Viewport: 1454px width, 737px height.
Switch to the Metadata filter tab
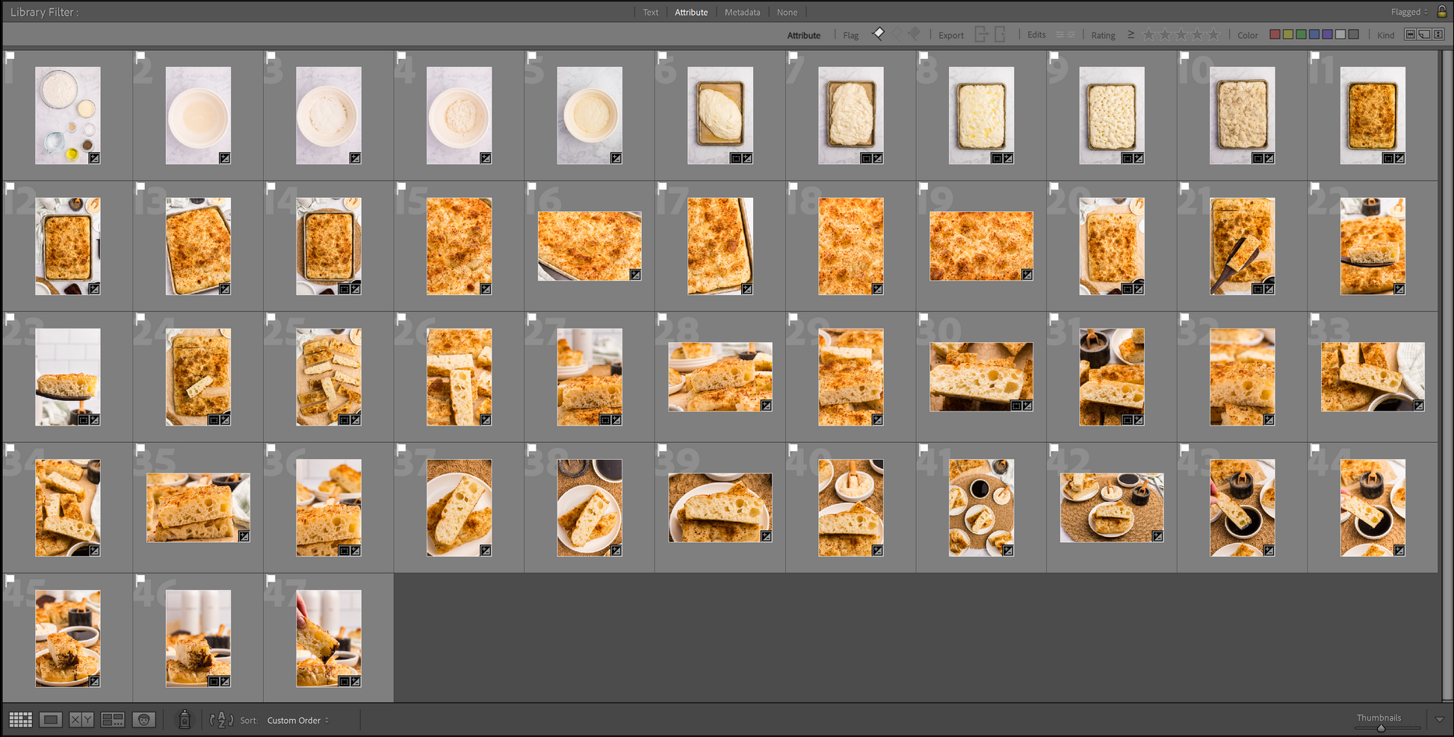pos(742,12)
